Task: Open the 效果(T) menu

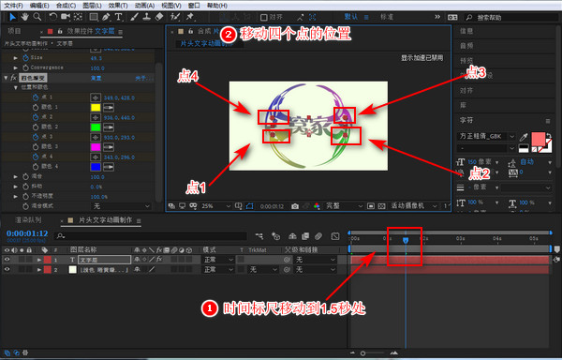Action: [118, 6]
